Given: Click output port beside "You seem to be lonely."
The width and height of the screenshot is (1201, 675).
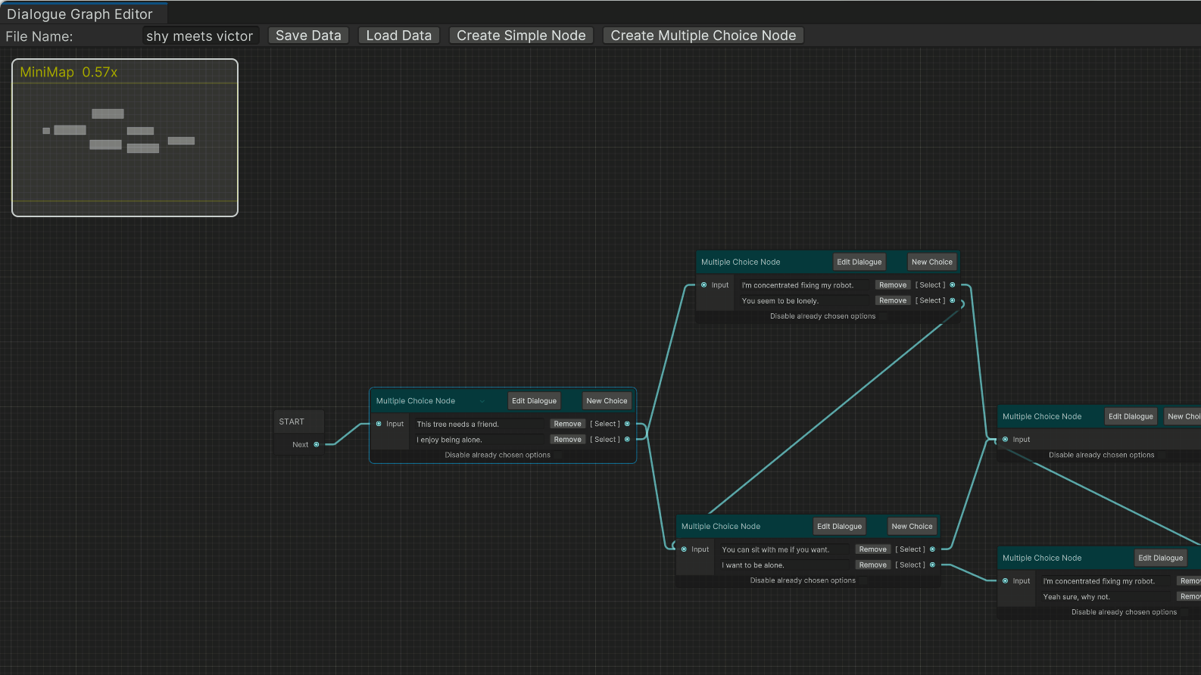Looking at the screenshot, I should coord(953,300).
